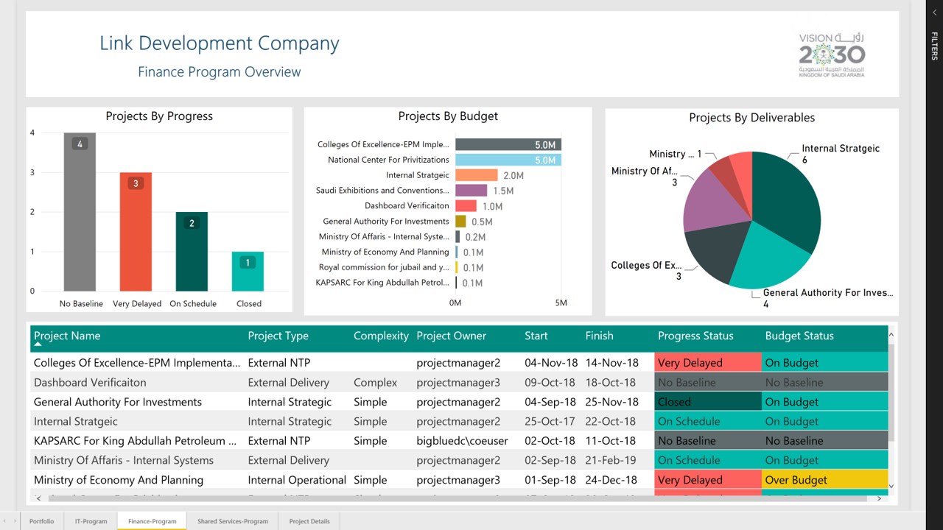This screenshot has height=530, width=943.
Task: Click the Closed progress status cell
Action: tap(707, 402)
